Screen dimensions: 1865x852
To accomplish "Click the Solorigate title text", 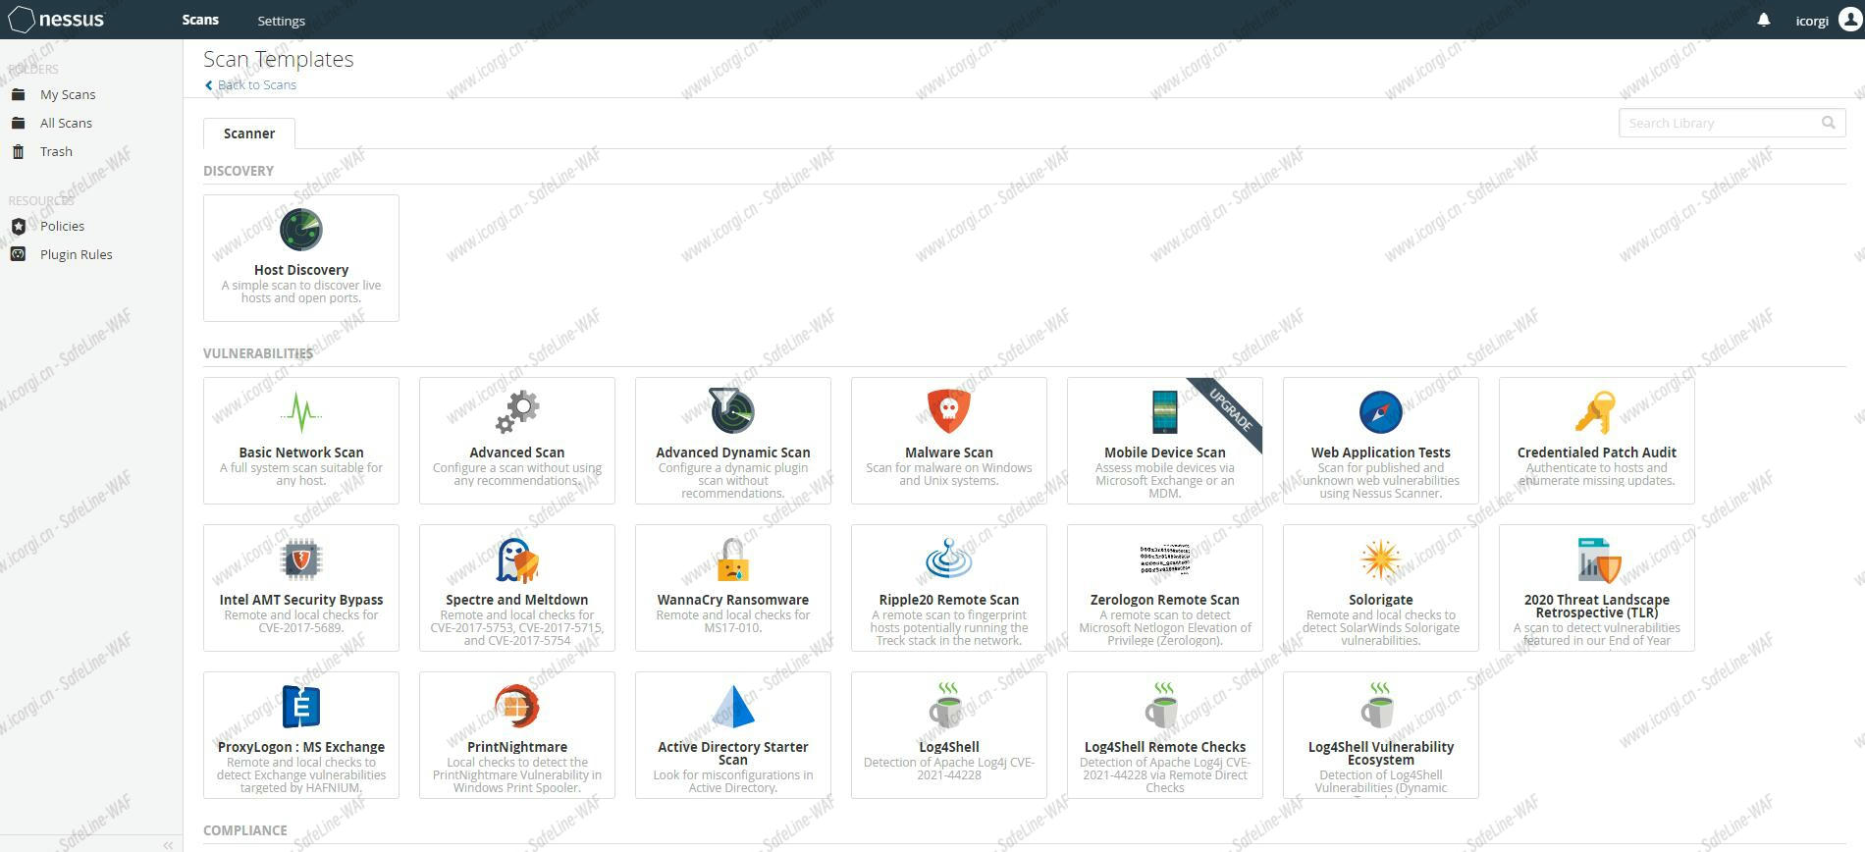I will (1381, 600).
